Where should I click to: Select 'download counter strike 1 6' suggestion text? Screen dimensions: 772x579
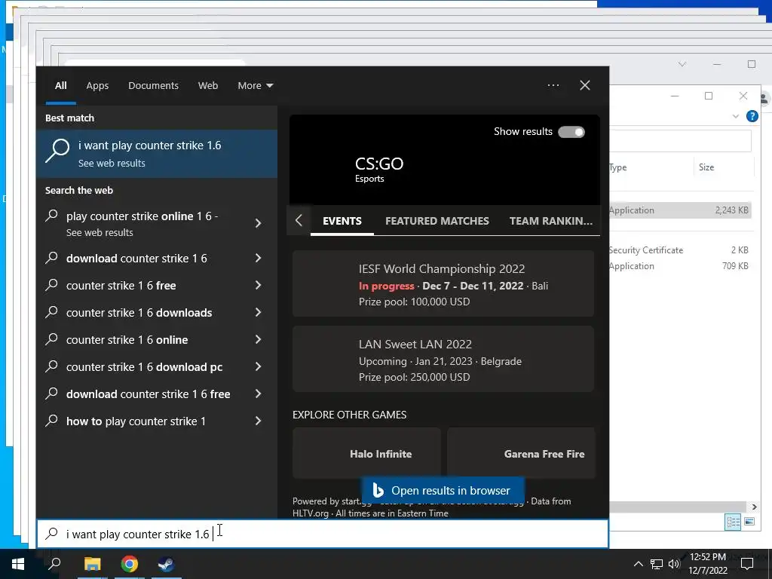pos(136,259)
